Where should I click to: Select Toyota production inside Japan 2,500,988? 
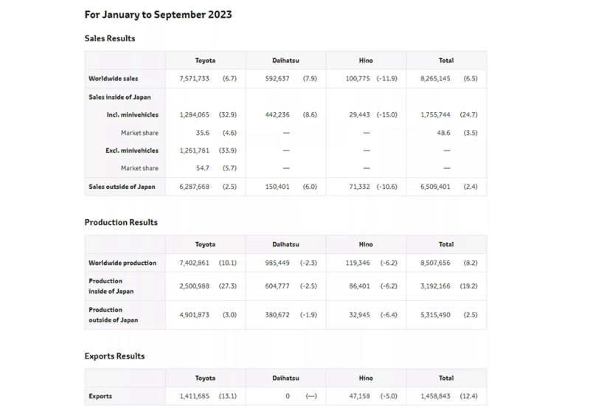click(x=194, y=286)
